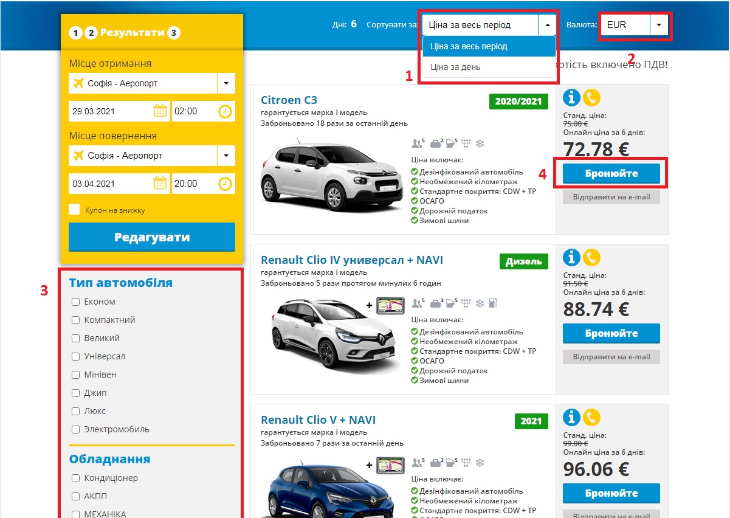Click the fuel pump icon on Renault Clio IV
Viewport: 730px width, 518px height.
point(492,303)
